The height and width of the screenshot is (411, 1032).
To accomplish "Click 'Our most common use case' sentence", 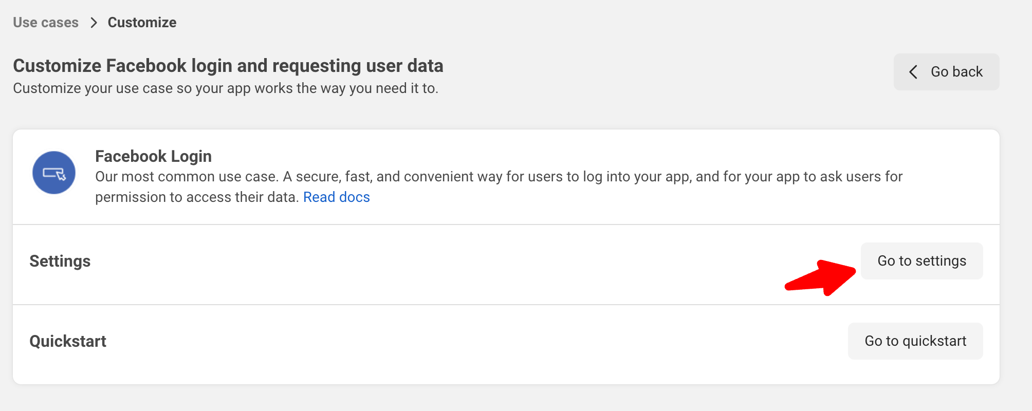I will (x=187, y=177).
